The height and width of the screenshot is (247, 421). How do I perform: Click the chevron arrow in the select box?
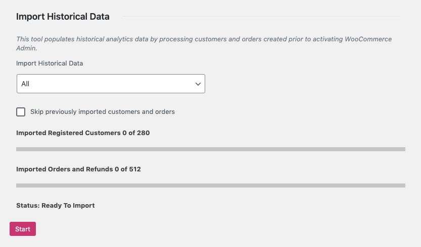pyautogui.click(x=198, y=84)
